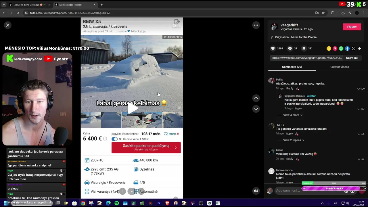Open Chrome downloads icon
This screenshot has width=368, height=207.
343,13
